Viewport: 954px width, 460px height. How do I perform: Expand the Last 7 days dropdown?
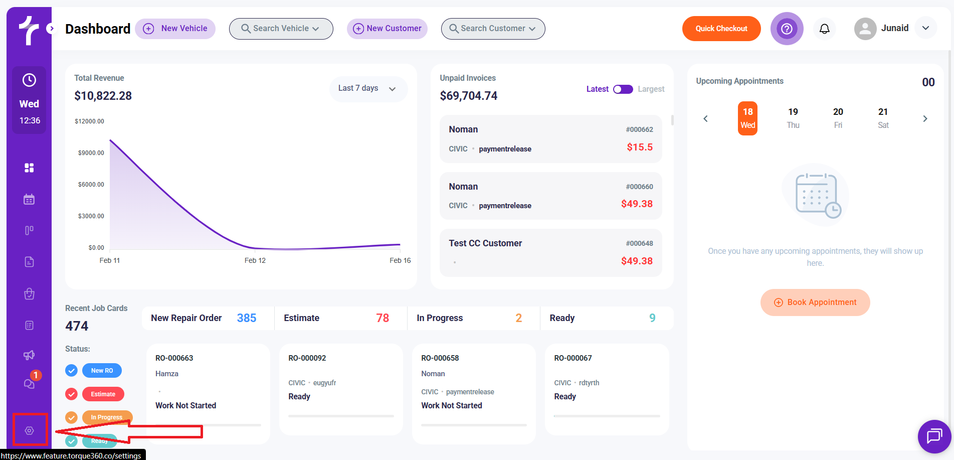coord(368,89)
